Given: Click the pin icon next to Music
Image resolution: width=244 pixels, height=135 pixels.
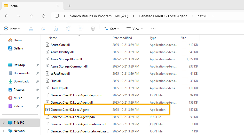Looking at the screenshot, I should tap(37, 98).
